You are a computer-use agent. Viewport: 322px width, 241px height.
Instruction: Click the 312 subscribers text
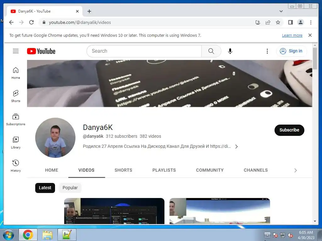tap(121, 136)
